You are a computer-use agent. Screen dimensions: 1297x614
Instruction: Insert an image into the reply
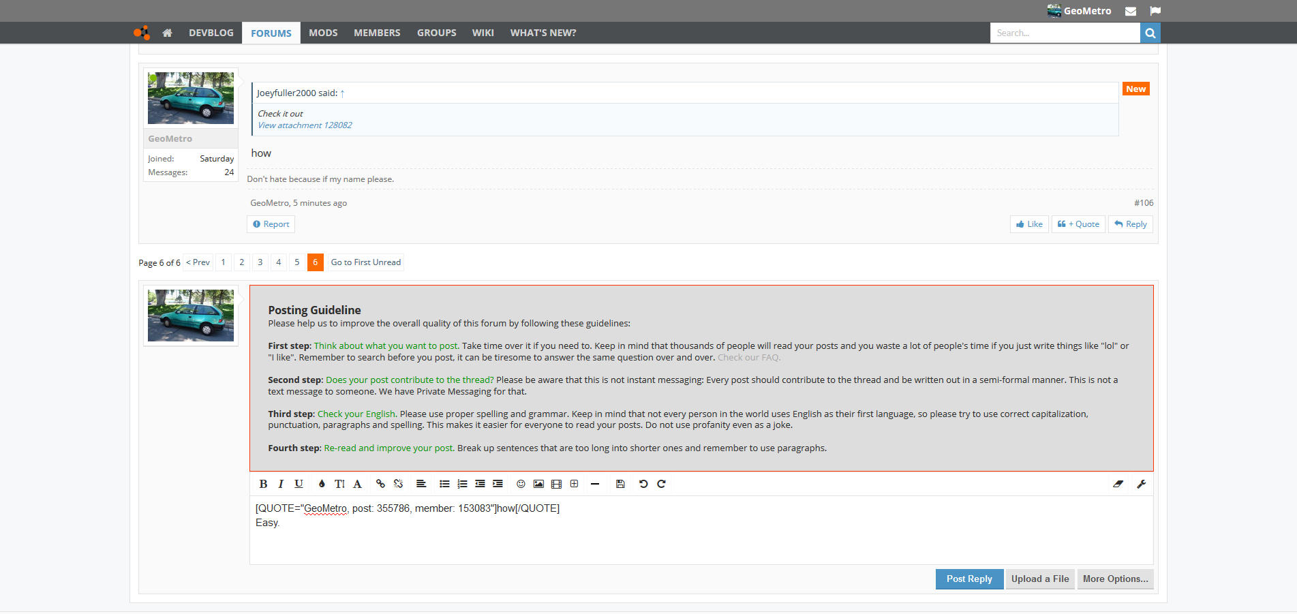click(x=538, y=484)
